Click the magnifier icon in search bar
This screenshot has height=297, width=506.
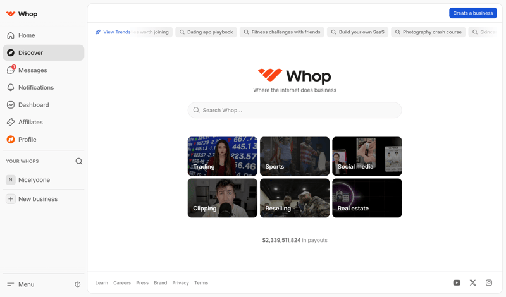tap(196, 111)
